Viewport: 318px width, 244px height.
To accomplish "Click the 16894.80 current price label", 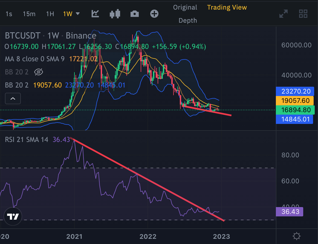I will 295,110.
